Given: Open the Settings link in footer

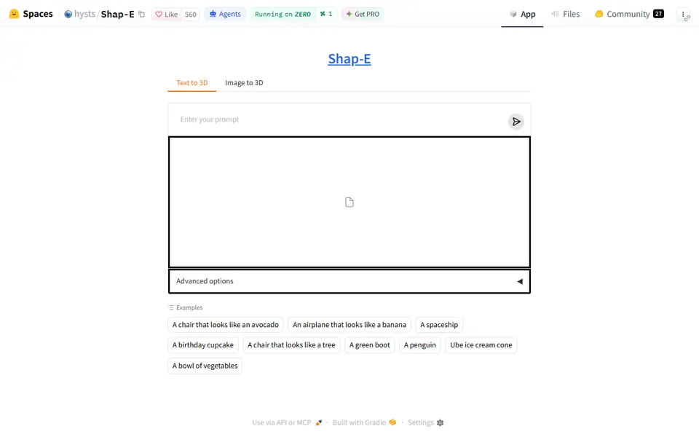Looking at the screenshot, I should pos(425,422).
